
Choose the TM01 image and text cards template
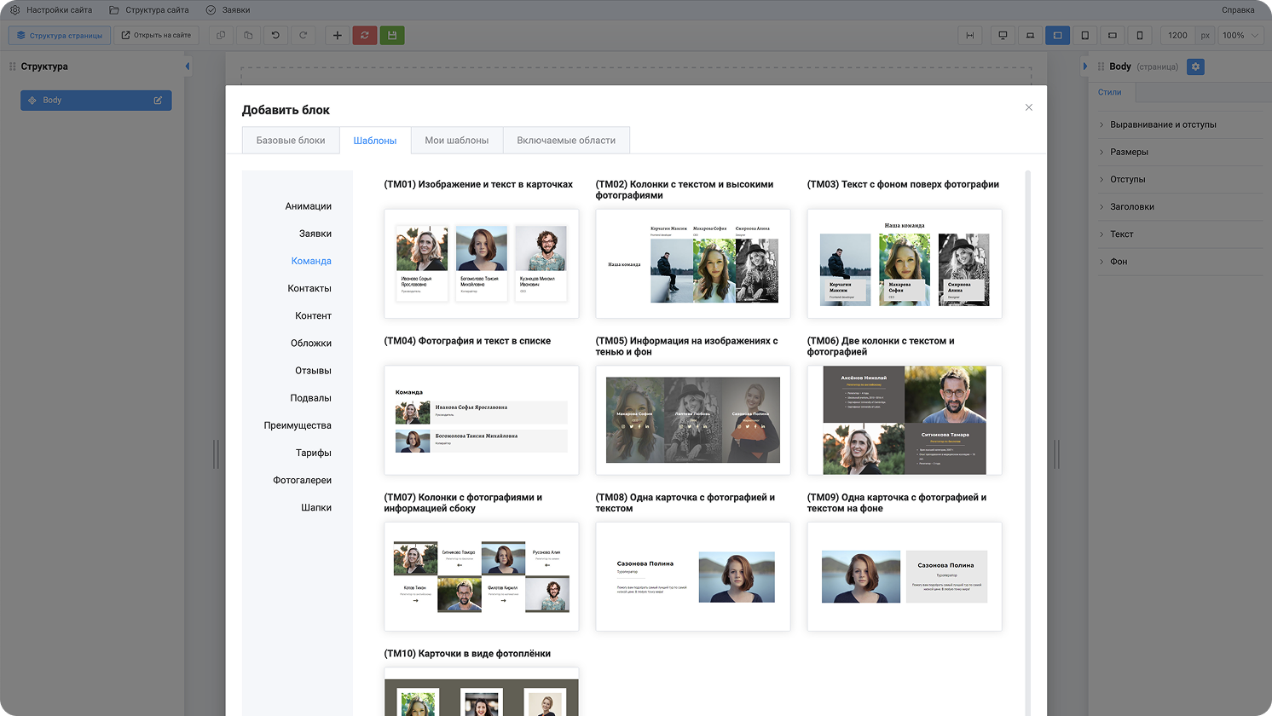tap(482, 263)
